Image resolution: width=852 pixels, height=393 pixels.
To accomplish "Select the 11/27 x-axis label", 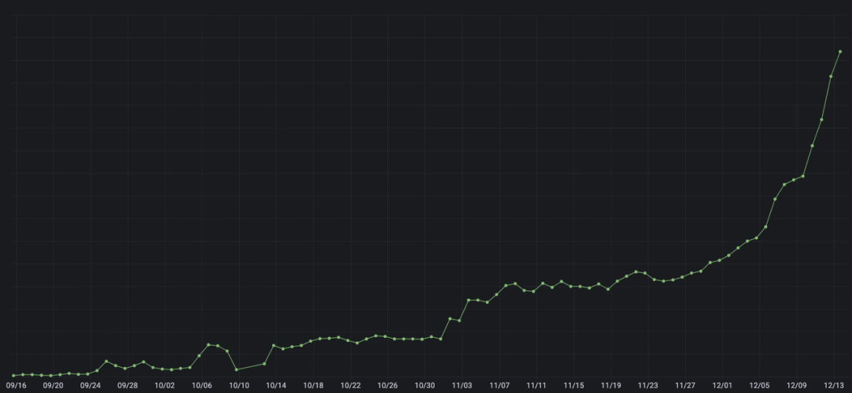I will (685, 386).
